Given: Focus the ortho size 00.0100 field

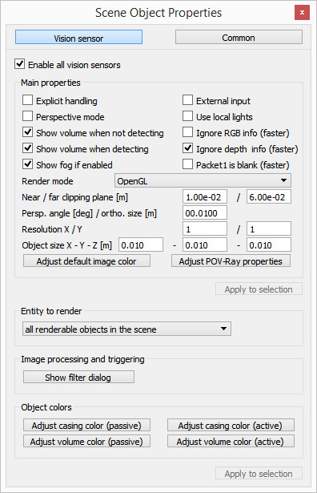Looking at the screenshot, I should pos(205,213).
